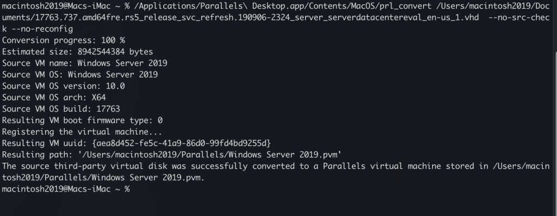Click the terminal scrollbar thumb on right edge

(x=555, y=133)
